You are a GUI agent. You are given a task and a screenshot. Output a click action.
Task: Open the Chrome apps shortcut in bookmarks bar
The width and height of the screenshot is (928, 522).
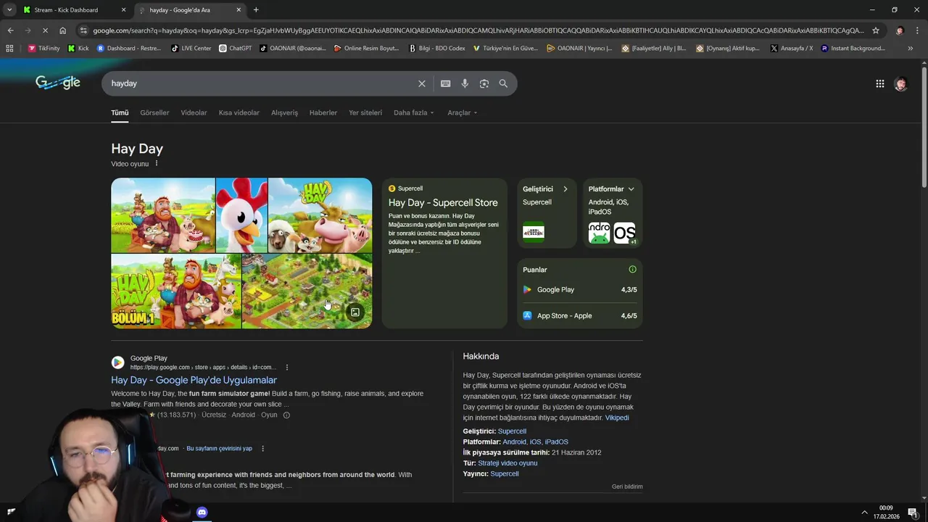click(x=9, y=49)
